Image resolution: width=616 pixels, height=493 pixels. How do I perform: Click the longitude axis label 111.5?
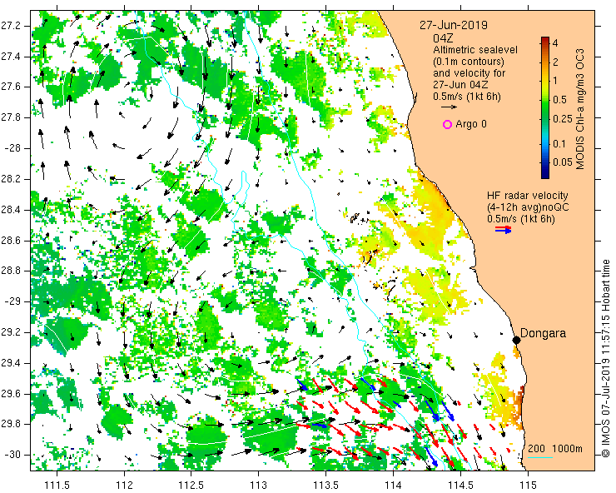click(57, 486)
